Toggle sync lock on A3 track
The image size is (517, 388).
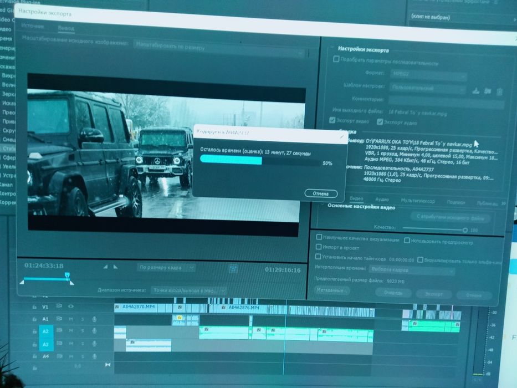59,344
